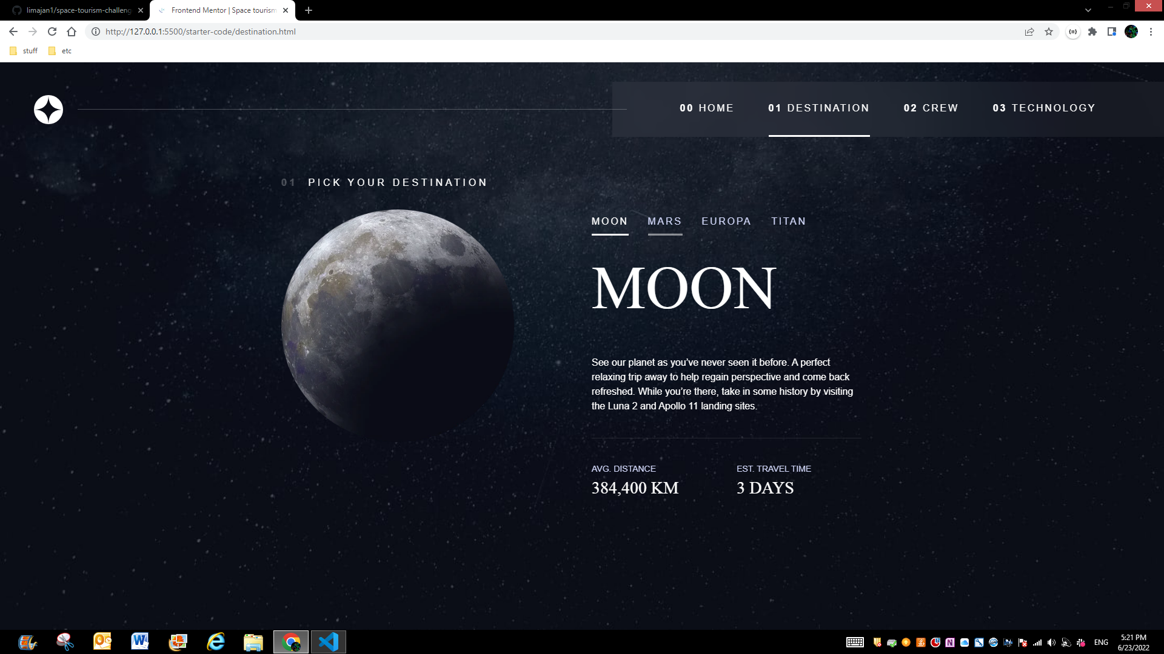This screenshot has height=654, width=1164.
Task: Open Internet Explorer from the taskbar
Action: pyautogui.click(x=215, y=641)
